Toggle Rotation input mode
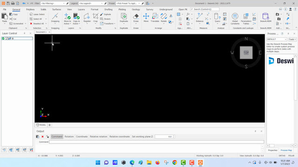 coord(69,136)
